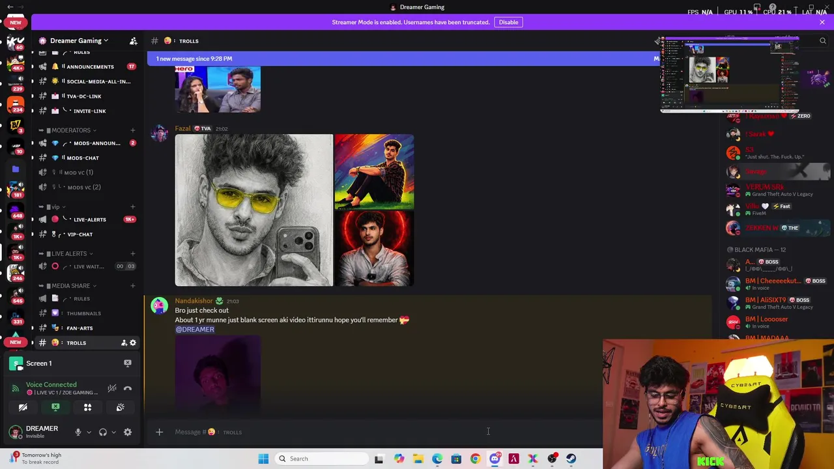
Task: Open User Settings gear
Action: [128, 432]
